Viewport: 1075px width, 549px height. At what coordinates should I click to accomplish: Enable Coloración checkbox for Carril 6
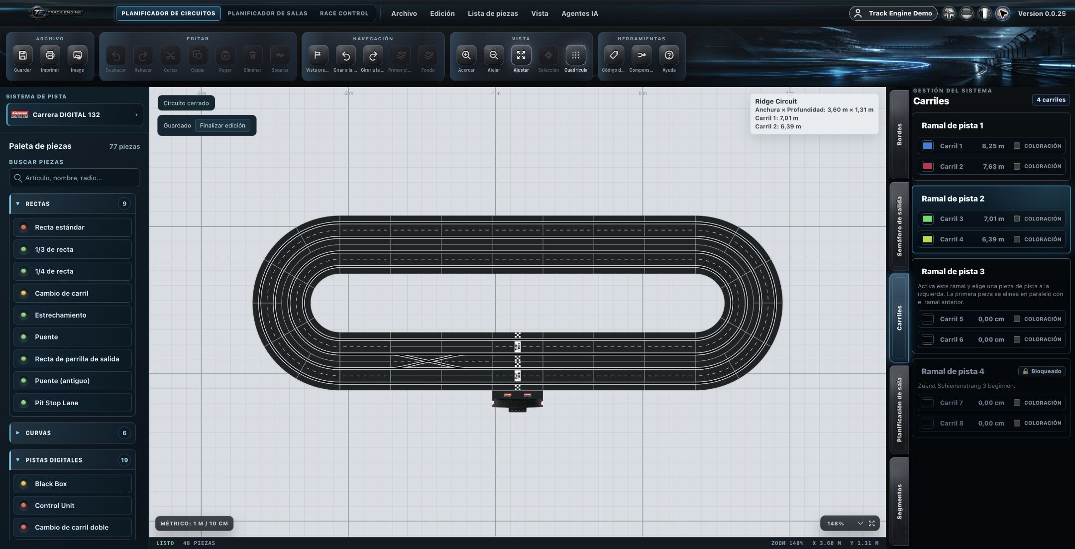1017,339
